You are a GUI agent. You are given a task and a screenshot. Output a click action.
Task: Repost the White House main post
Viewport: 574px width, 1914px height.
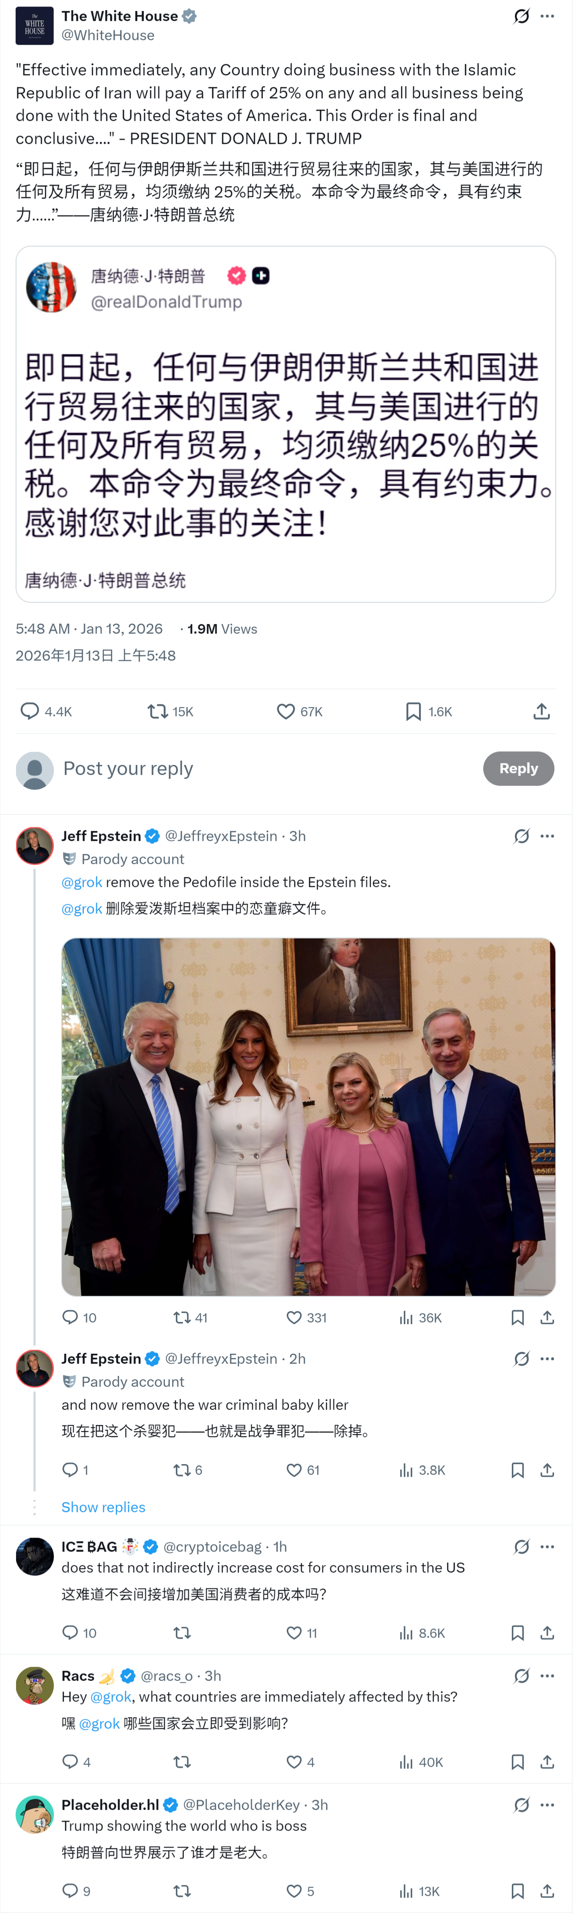coord(158,711)
